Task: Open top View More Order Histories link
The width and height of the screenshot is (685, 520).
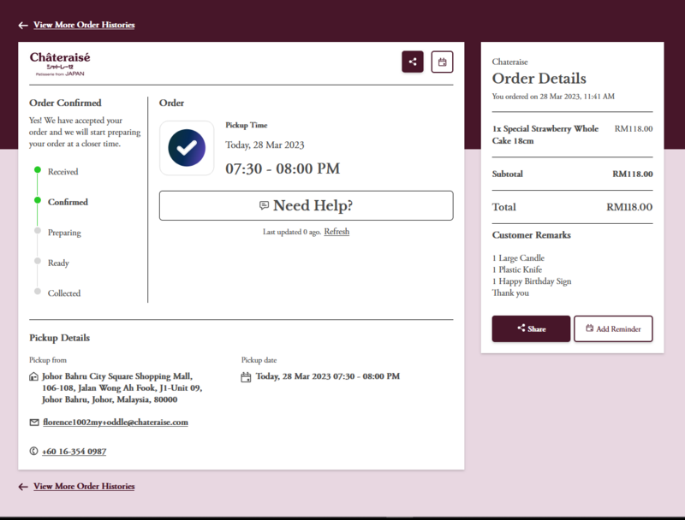Action: pos(84,25)
